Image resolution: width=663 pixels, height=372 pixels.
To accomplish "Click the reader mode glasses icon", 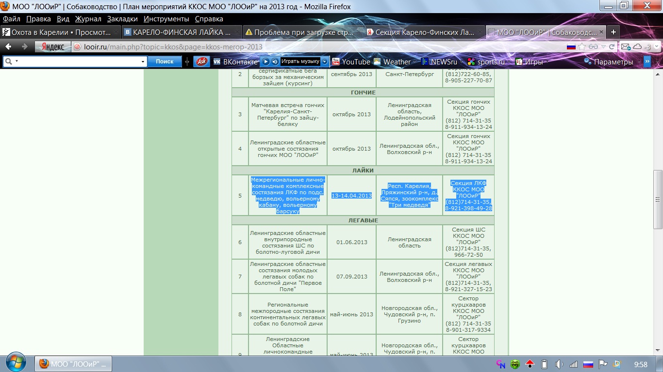I will (x=593, y=47).
